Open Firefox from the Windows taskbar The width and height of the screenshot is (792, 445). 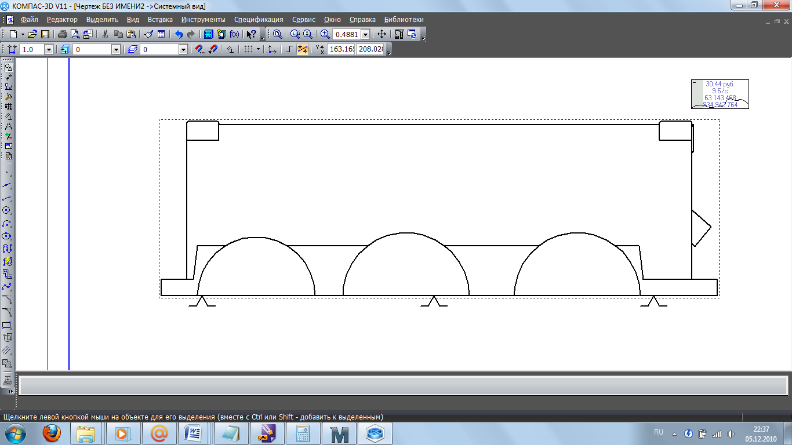pyautogui.click(x=52, y=433)
